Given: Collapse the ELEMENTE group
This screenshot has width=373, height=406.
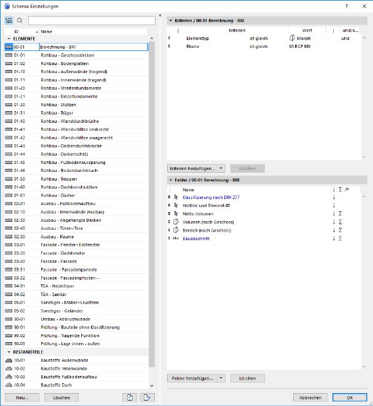Looking at the screenshot, I should [x=9, y=39].
